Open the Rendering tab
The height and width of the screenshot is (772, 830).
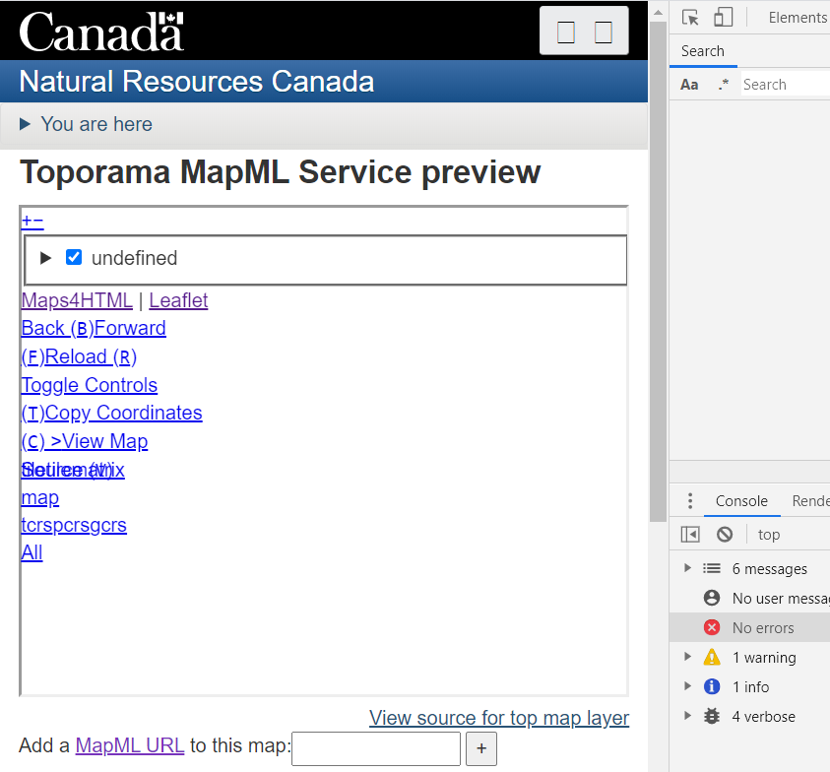coord(812,501)
